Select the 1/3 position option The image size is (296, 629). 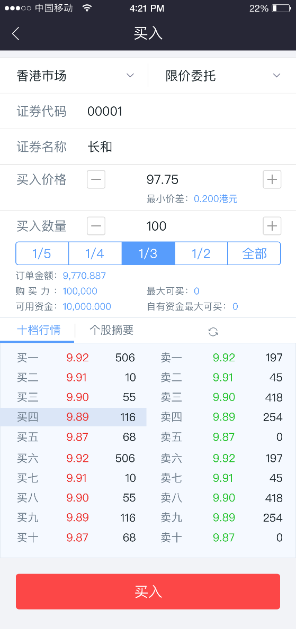coord(148,253)
